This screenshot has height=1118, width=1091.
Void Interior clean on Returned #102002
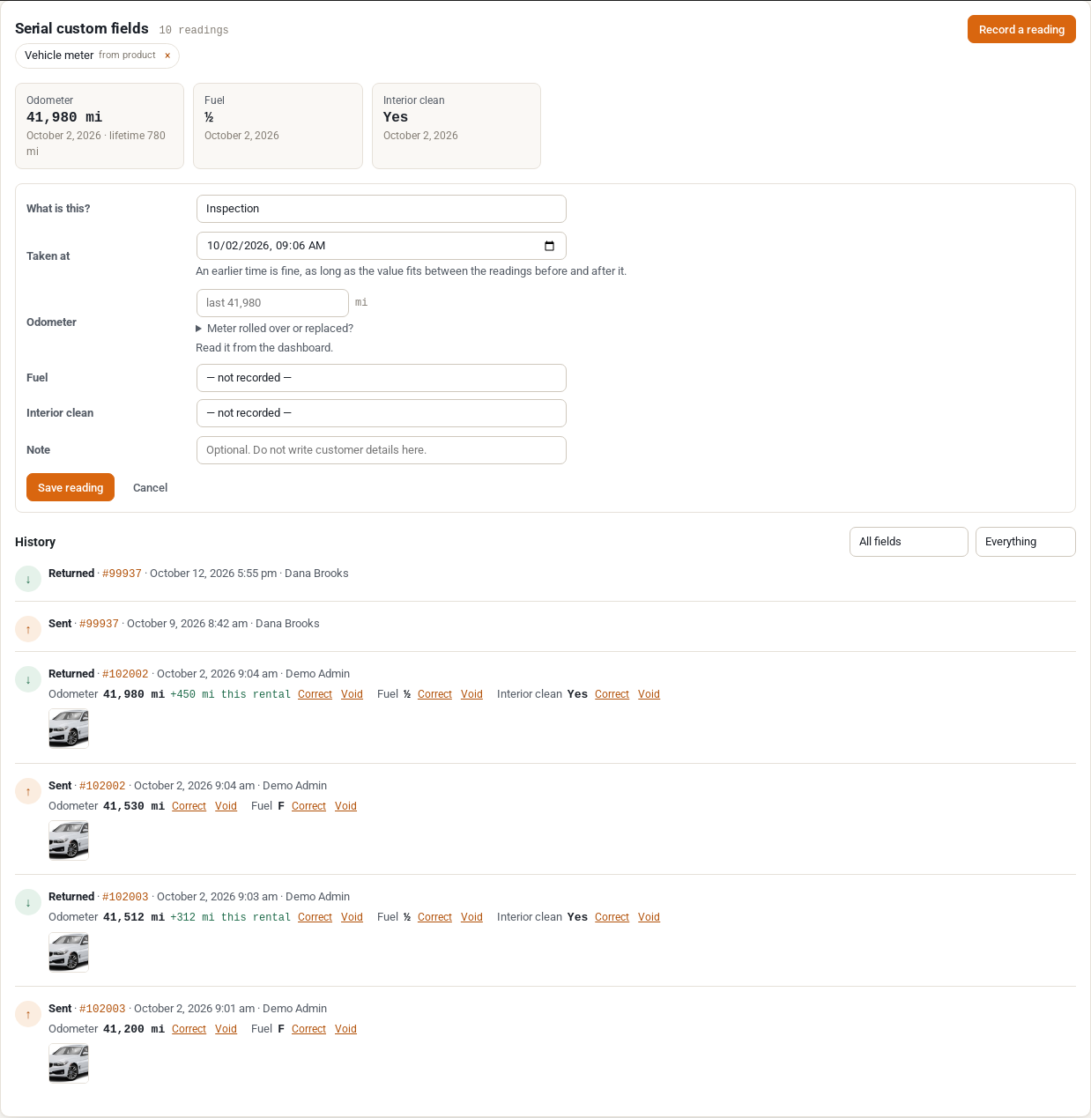649,694
